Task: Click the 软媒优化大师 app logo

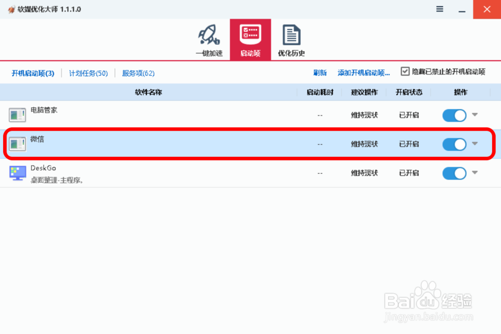Action: [x=12, y=9]
